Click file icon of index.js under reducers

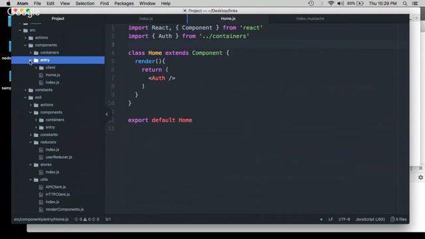coord(41,149)
